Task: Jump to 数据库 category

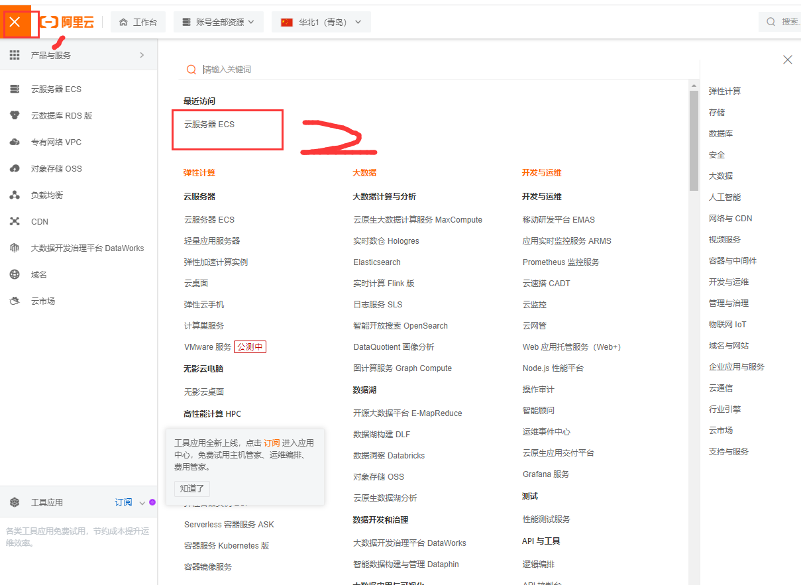Action: tap(721, 133)
